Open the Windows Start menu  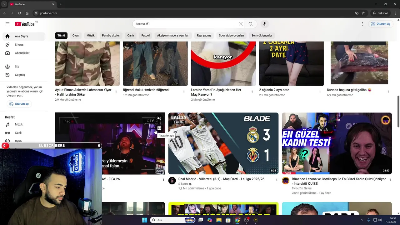tap(145, 220)
